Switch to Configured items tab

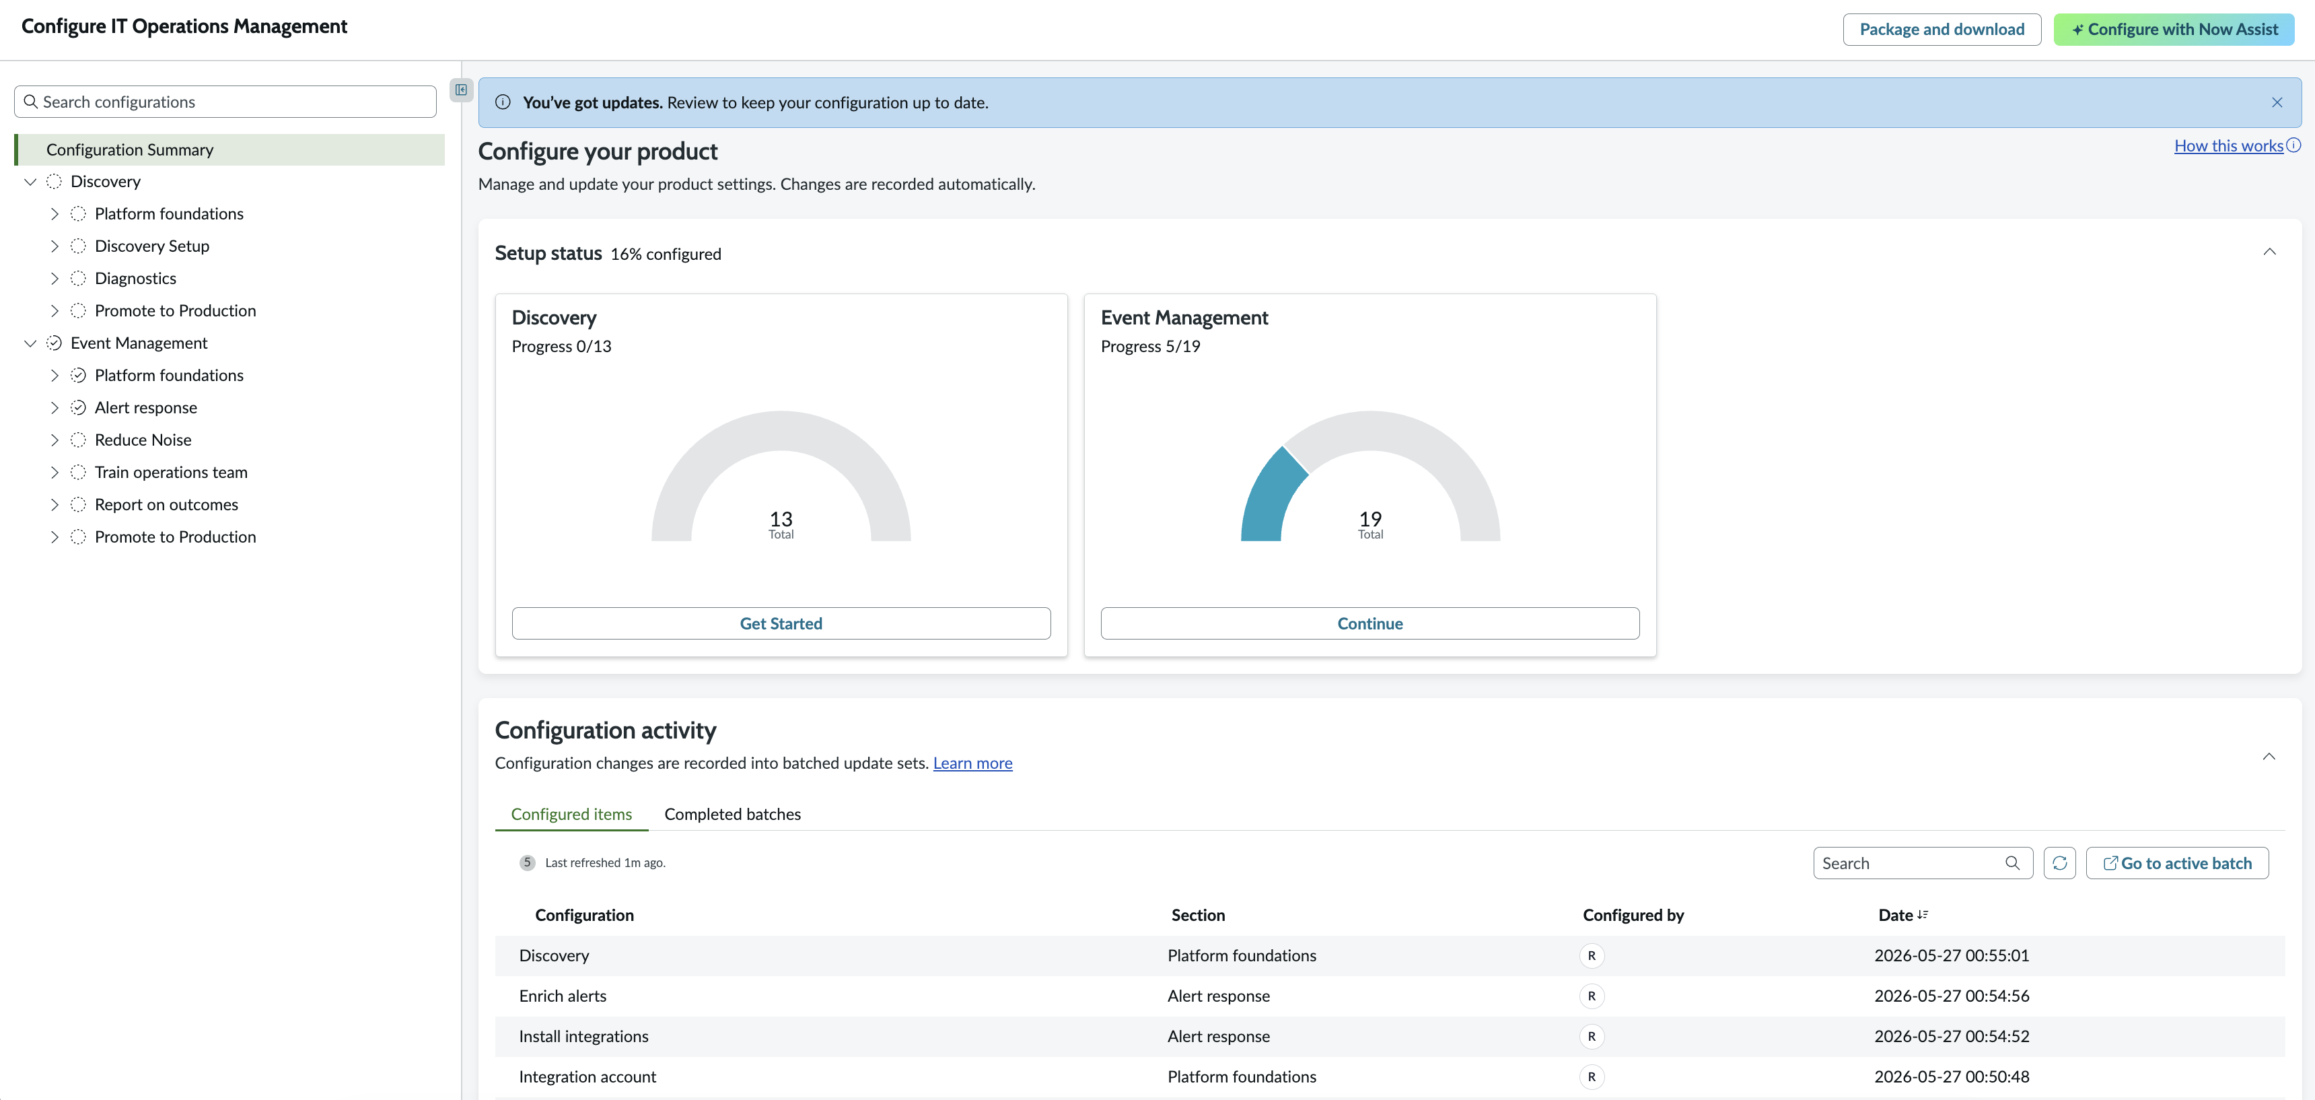pos(571,814)
